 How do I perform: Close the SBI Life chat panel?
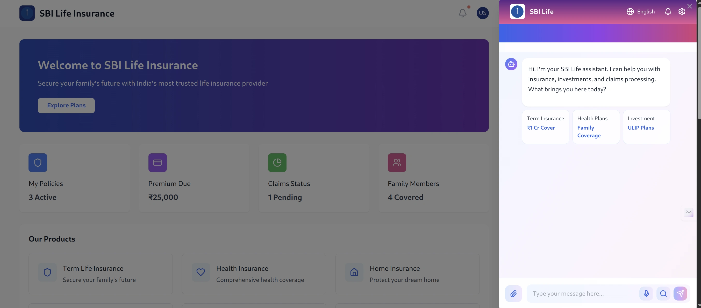coord(689,6)
